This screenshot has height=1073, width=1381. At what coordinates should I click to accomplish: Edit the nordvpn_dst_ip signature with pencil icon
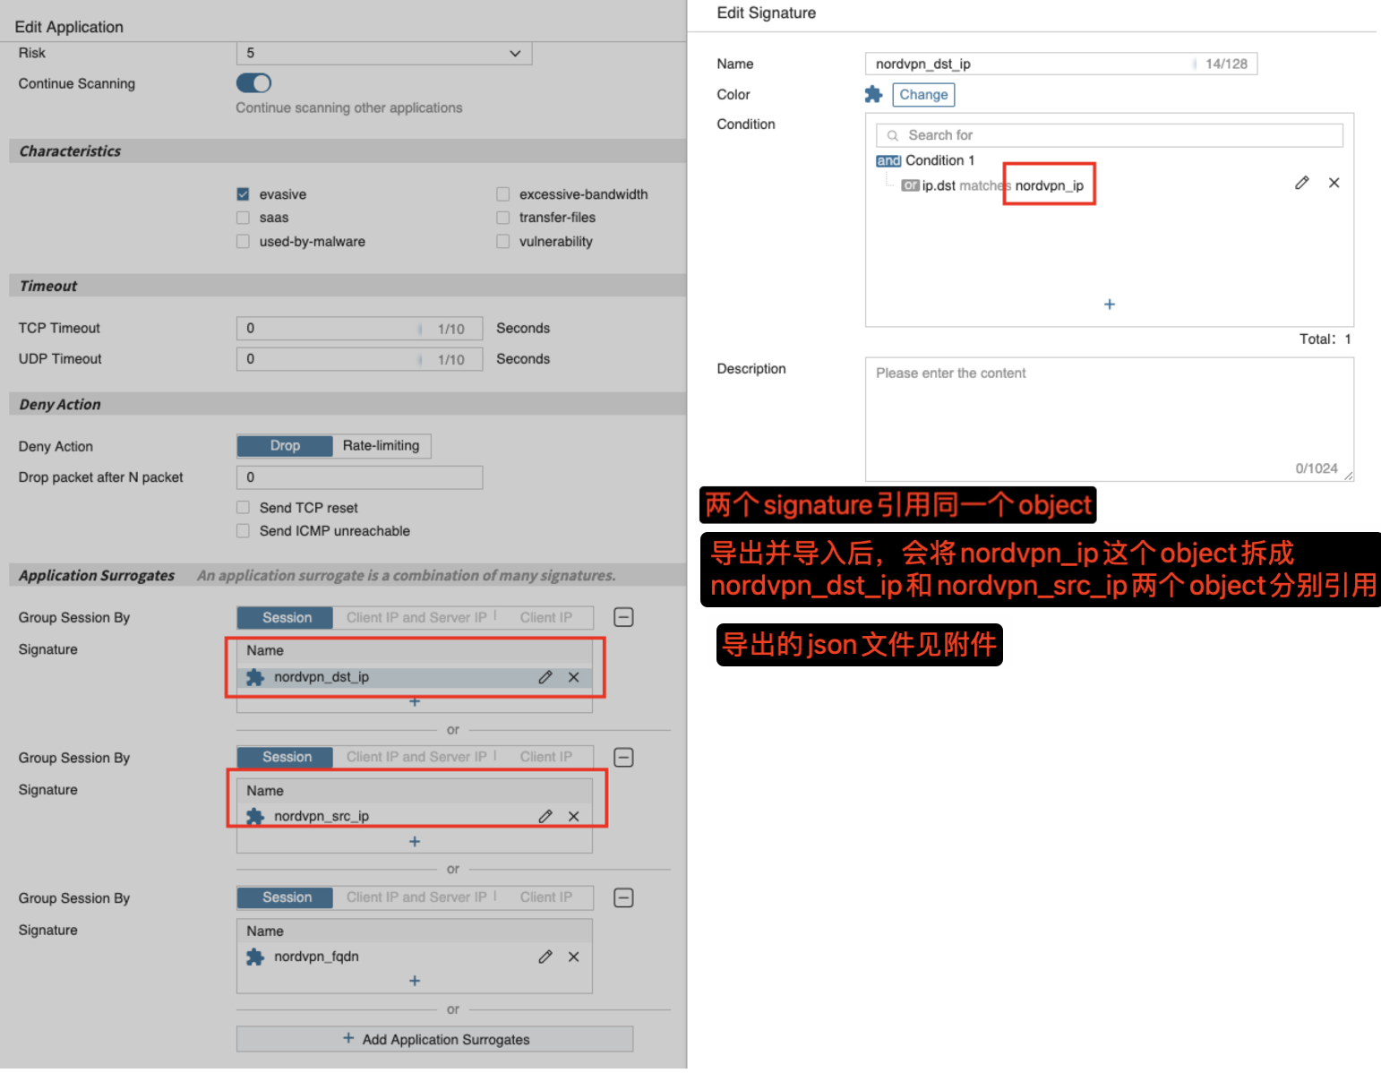pos(545,677)
